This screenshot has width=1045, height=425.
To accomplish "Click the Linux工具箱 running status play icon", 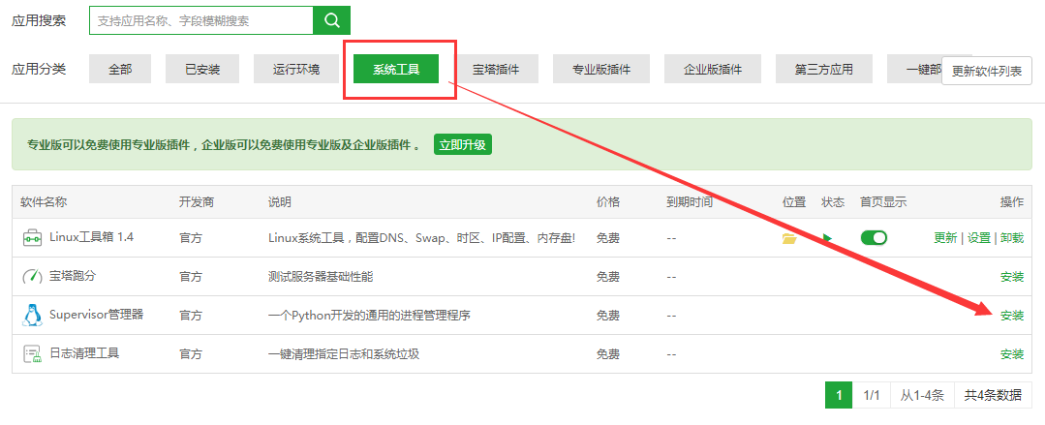I will coord(827,238).
